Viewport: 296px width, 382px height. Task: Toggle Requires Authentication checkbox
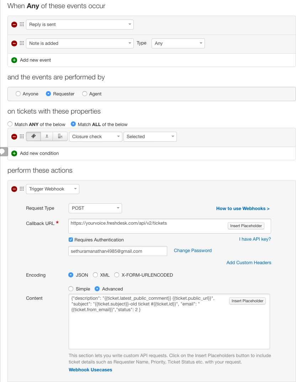(x=71, y=240)
